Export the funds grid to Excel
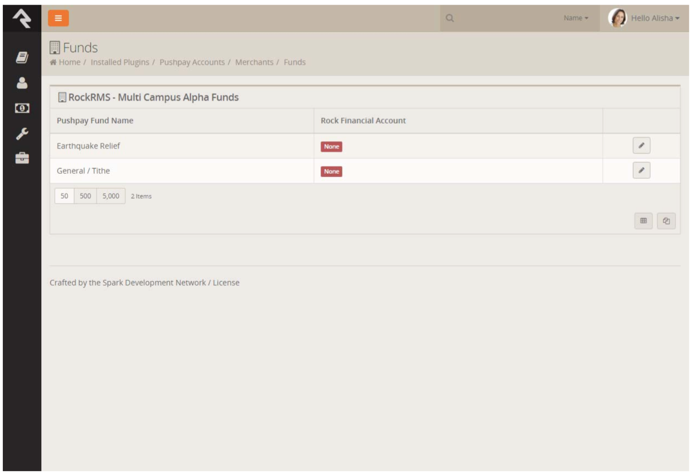Image resolution: width=692 pixels, height=474 pixels. pyautogui.click(x=644, y=221)
